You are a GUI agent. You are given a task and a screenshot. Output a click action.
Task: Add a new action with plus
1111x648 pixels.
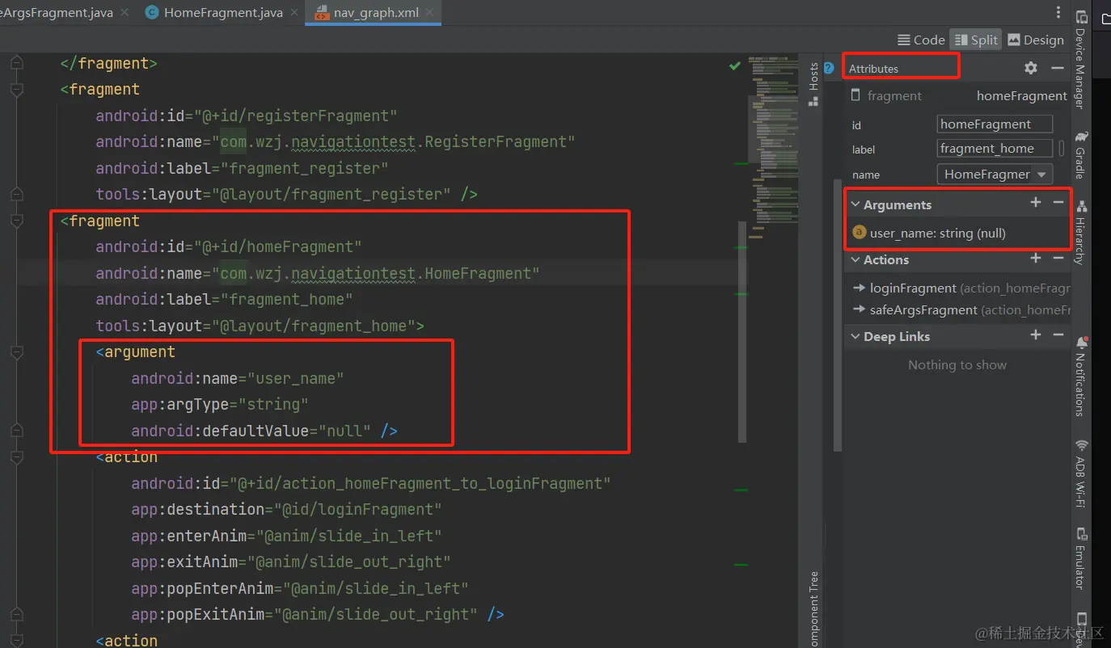tap(1036, 259)
